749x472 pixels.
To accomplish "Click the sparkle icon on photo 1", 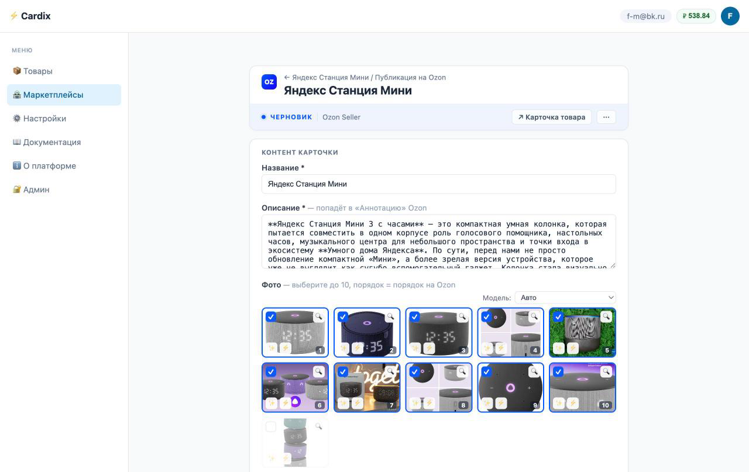I will pos(272,348).
